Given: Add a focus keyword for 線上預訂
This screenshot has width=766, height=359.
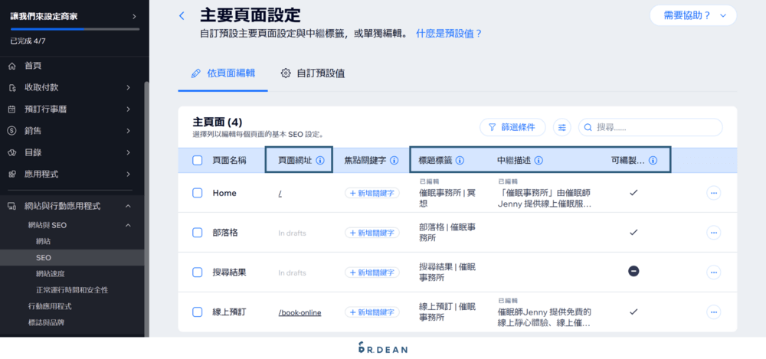Looking at the screenshot, I should pos(372,312).
